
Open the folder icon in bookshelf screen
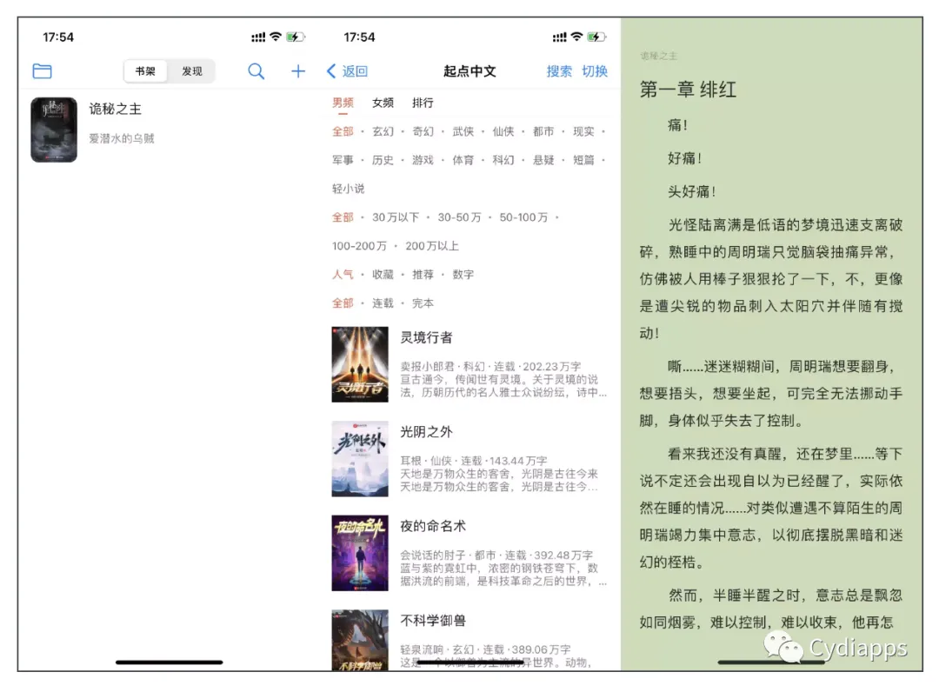pyautogui.click(x=42, y=71)
